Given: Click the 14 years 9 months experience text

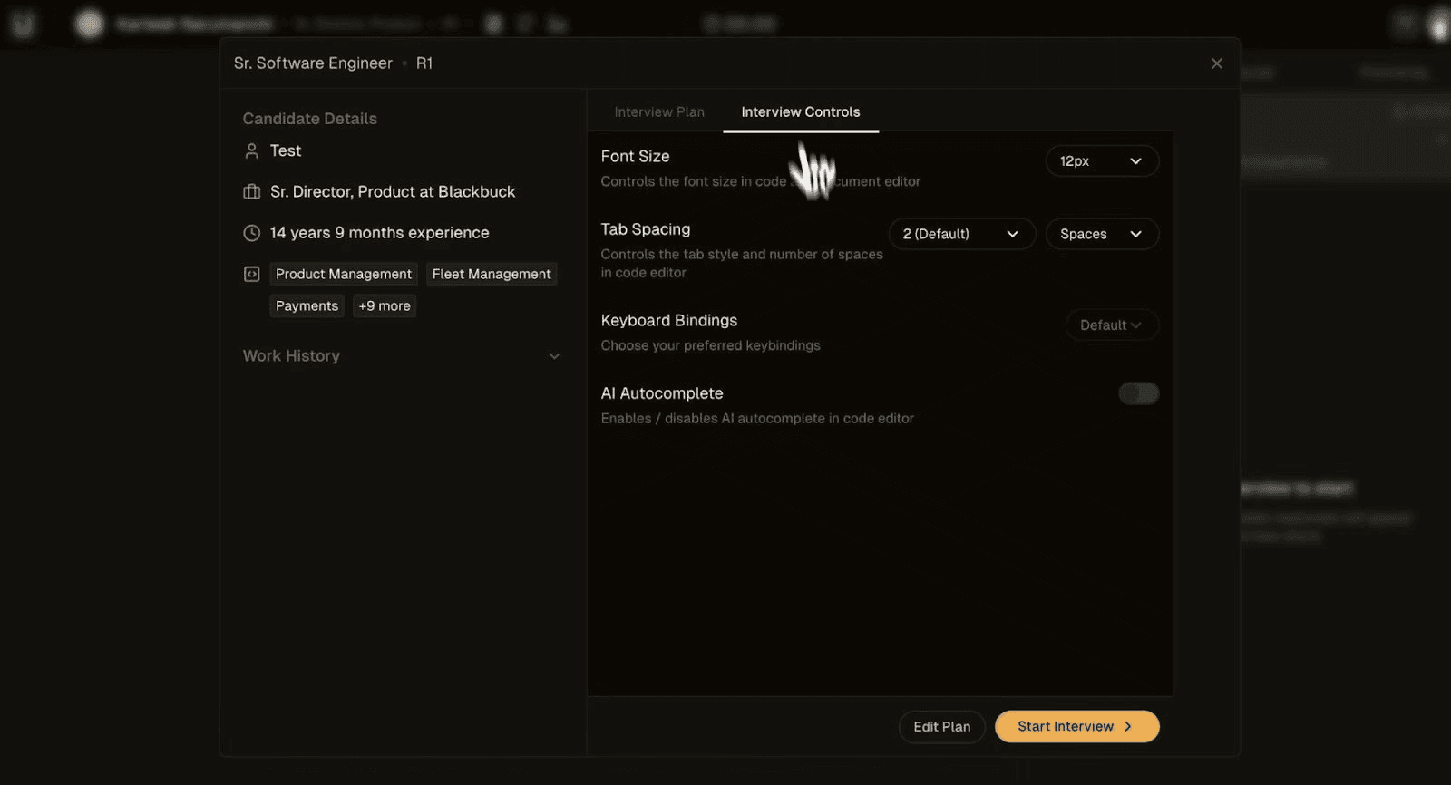Looking at the screenshot, I should (x=379, y=233).
